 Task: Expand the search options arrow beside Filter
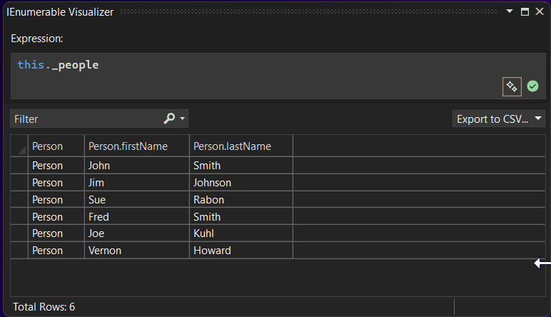coord(183,119)
